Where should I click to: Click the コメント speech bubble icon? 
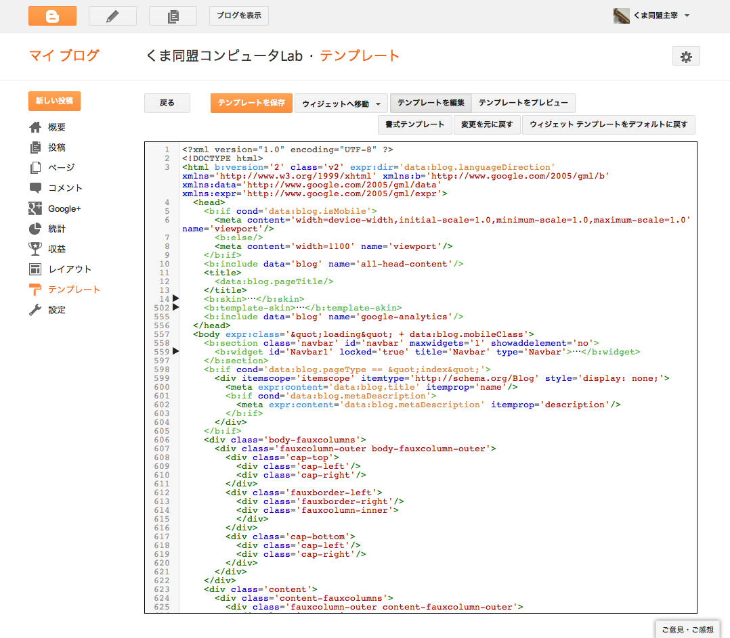pos(35,188)
